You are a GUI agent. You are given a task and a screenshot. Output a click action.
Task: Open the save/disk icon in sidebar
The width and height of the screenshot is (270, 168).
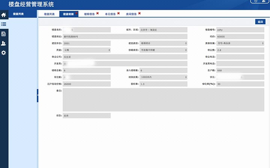click(4, 34)
